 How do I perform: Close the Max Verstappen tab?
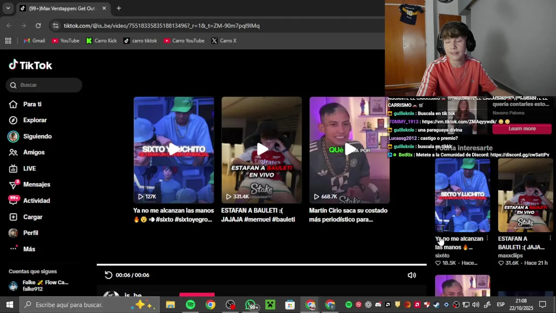pos(104,8)
